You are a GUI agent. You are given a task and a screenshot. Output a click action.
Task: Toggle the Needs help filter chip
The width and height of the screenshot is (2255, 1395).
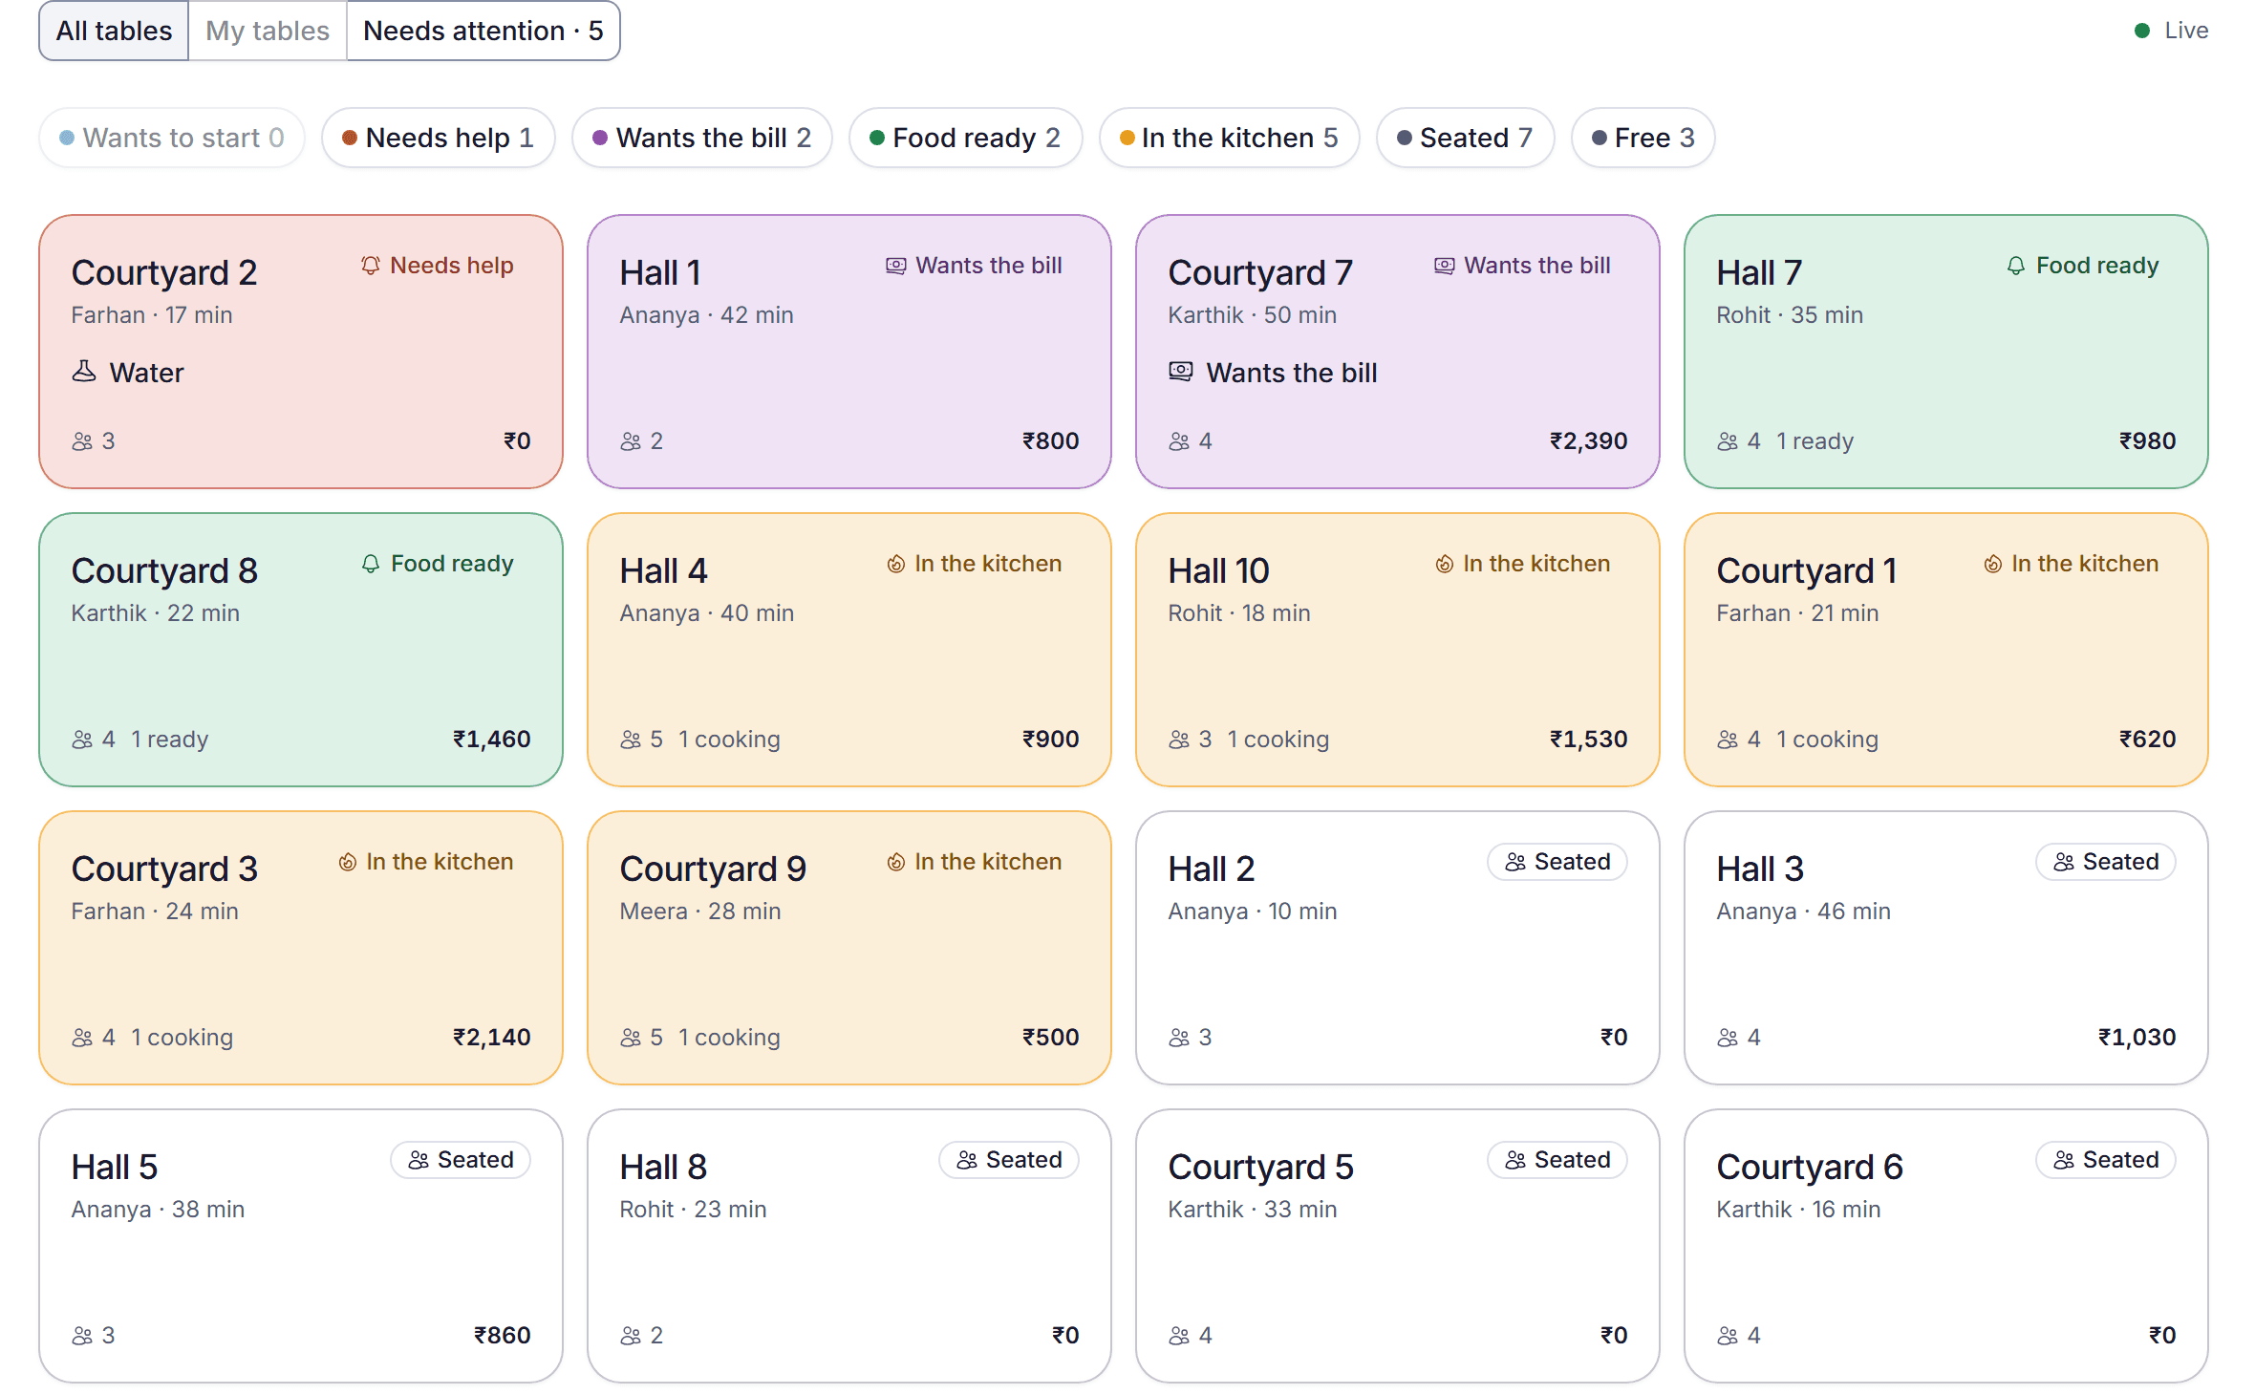(x=439, y=138)
